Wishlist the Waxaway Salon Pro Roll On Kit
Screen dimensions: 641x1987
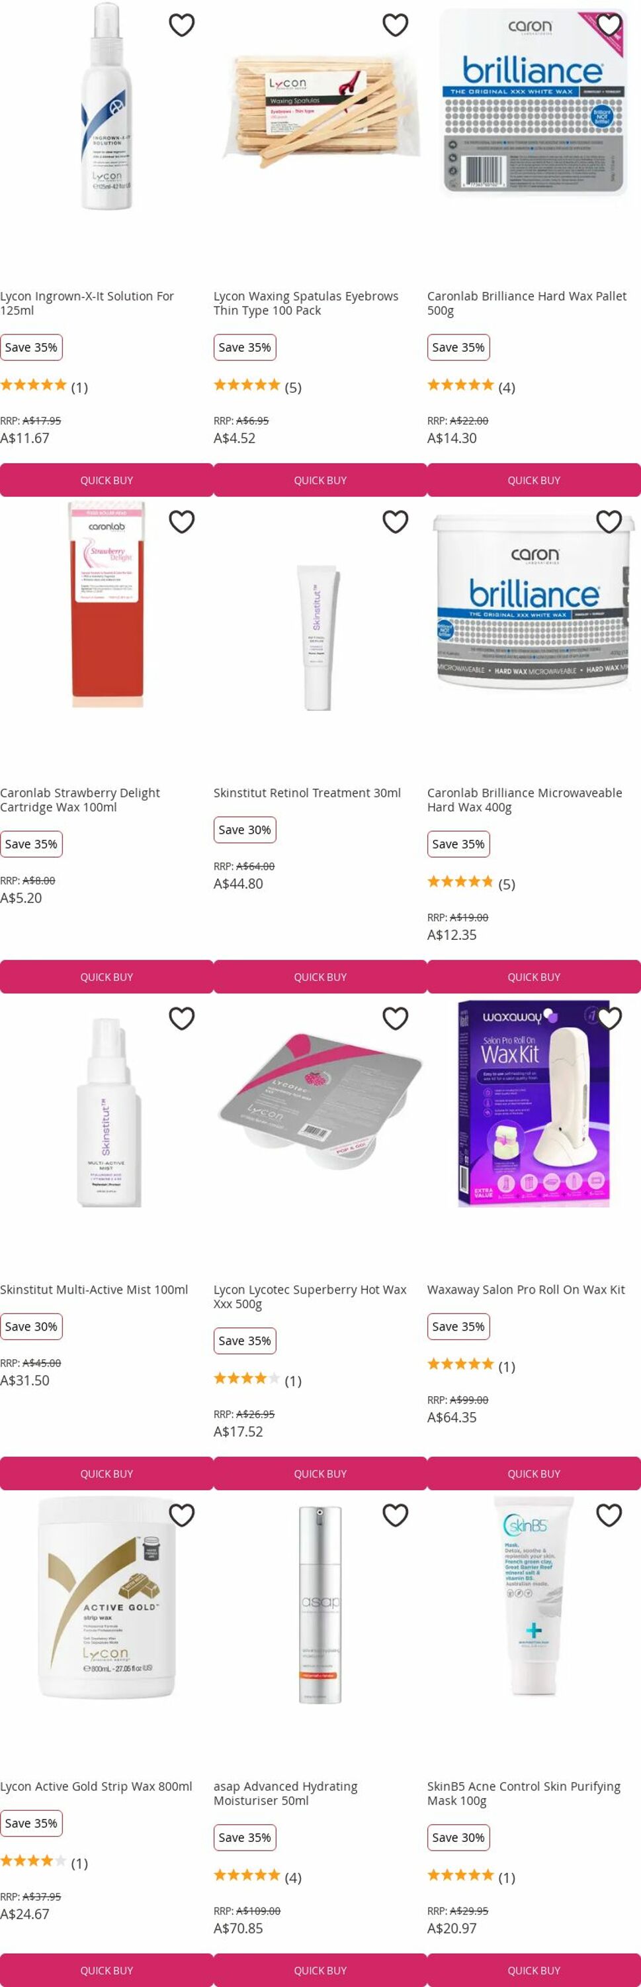point(609,1019)
